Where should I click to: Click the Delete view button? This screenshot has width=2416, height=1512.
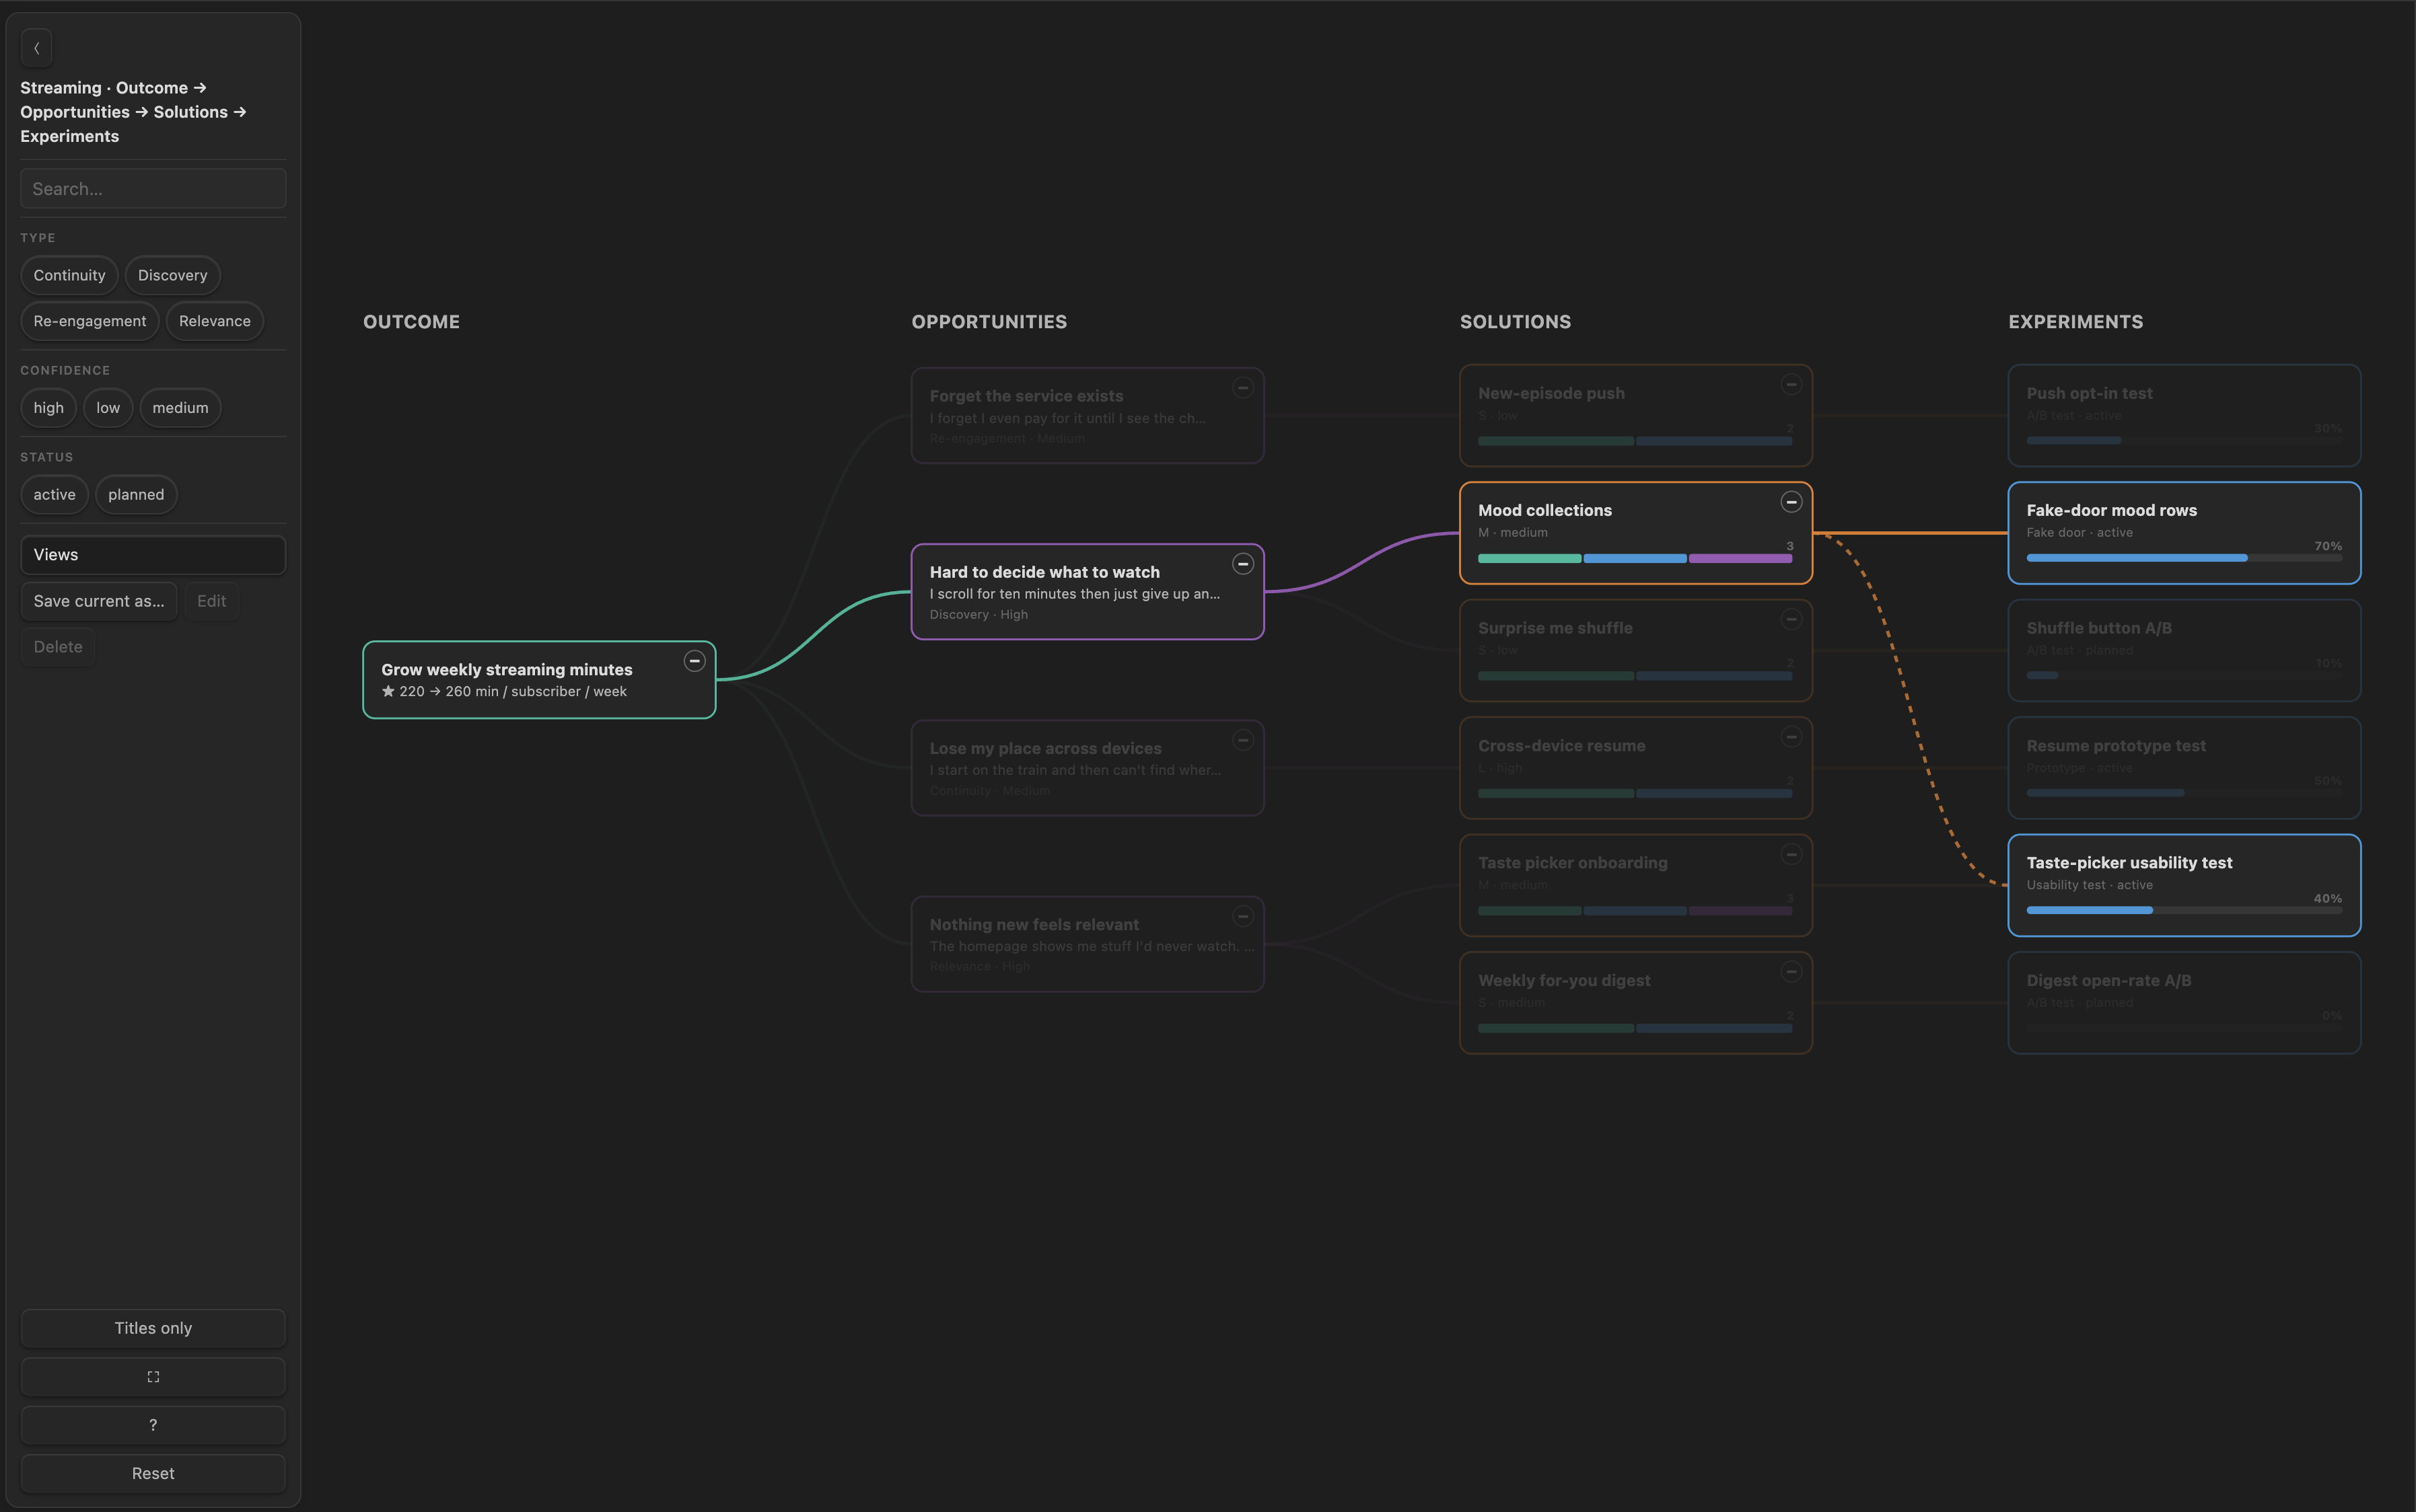58,647
